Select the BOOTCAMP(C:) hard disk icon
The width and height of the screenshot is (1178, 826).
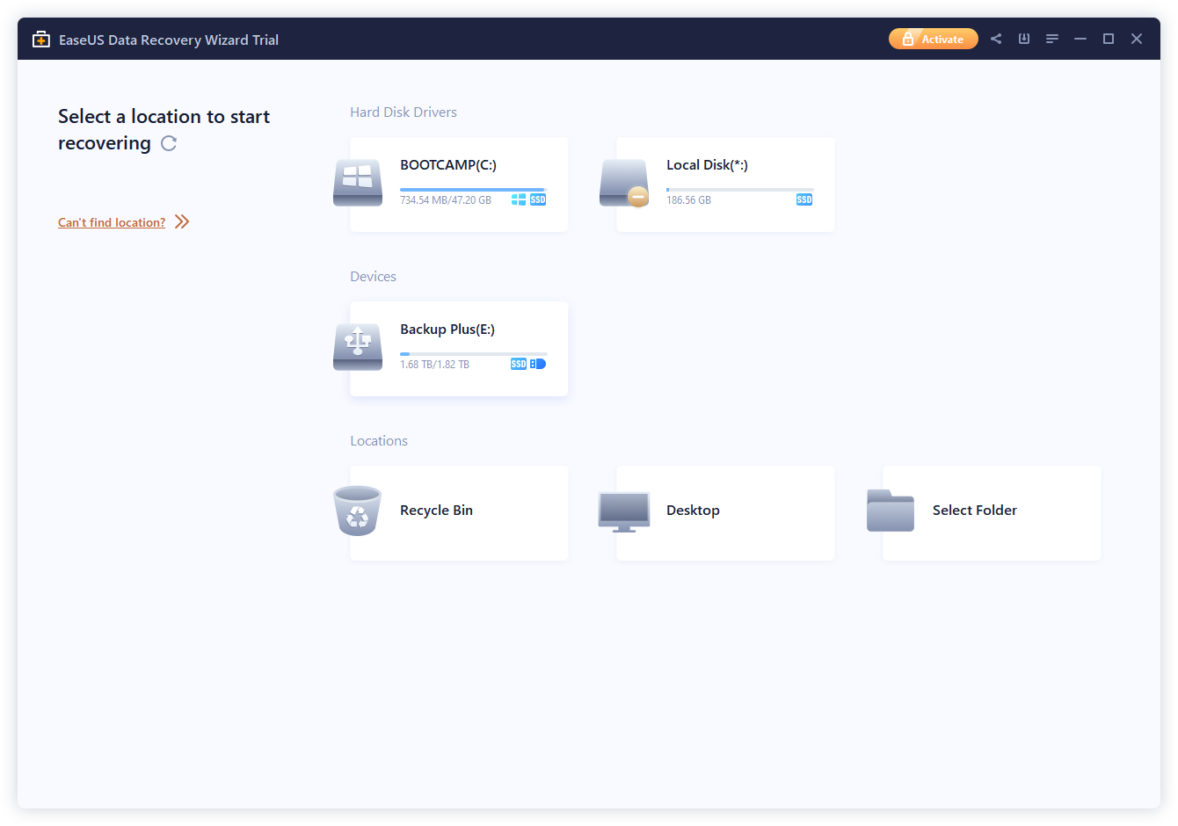click(358, 182)
